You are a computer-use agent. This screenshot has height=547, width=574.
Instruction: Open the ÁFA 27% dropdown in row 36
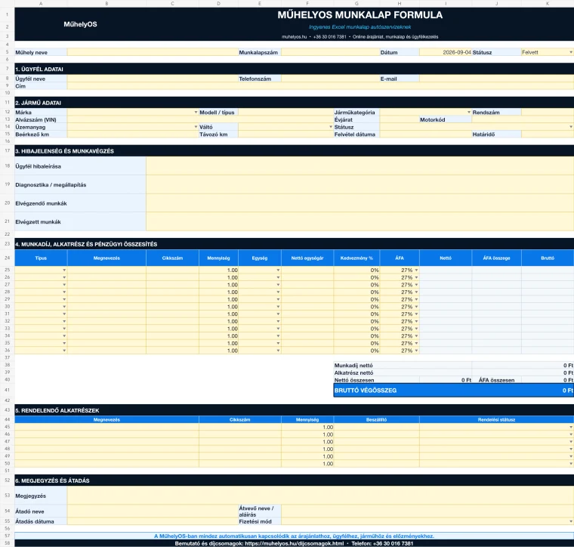click(x=416, y=351)
